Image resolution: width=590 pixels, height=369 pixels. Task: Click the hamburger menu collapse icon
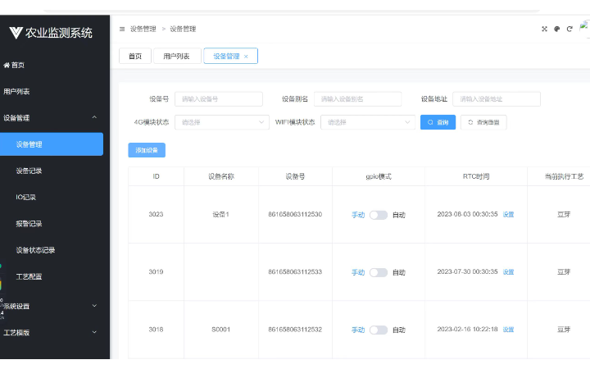tap(122, 29)
